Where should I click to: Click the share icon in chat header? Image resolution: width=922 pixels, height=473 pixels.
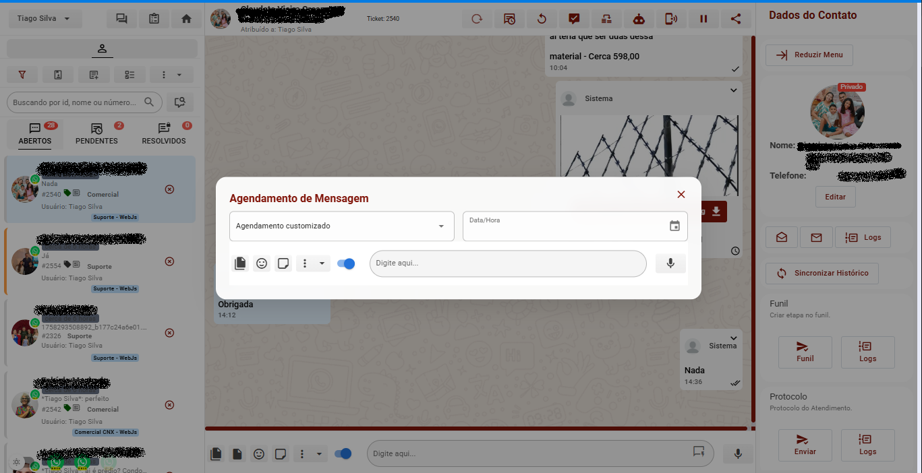coord(736,19)
